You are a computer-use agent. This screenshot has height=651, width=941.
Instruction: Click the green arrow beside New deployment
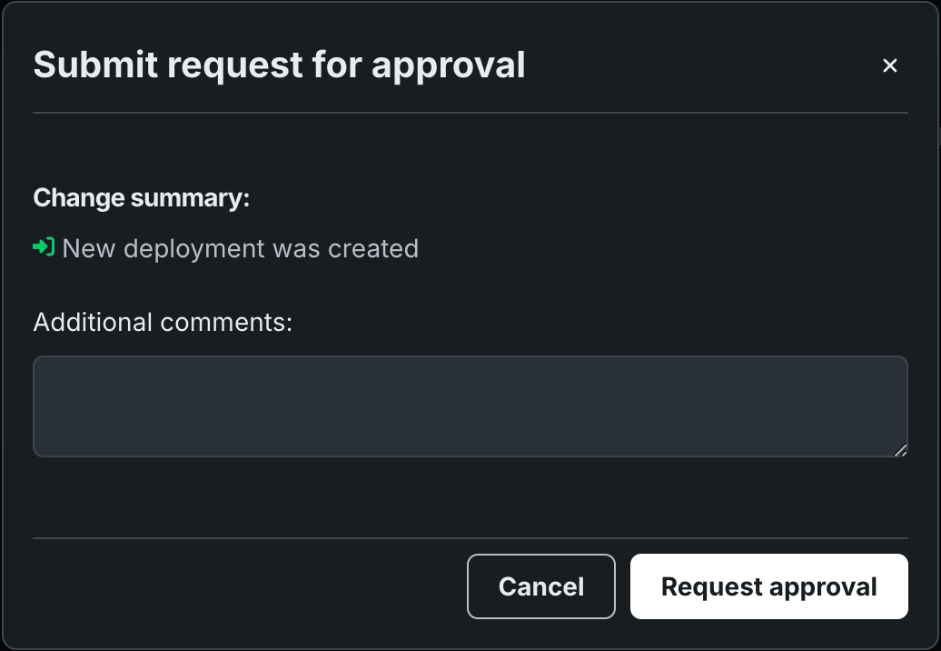44,247
